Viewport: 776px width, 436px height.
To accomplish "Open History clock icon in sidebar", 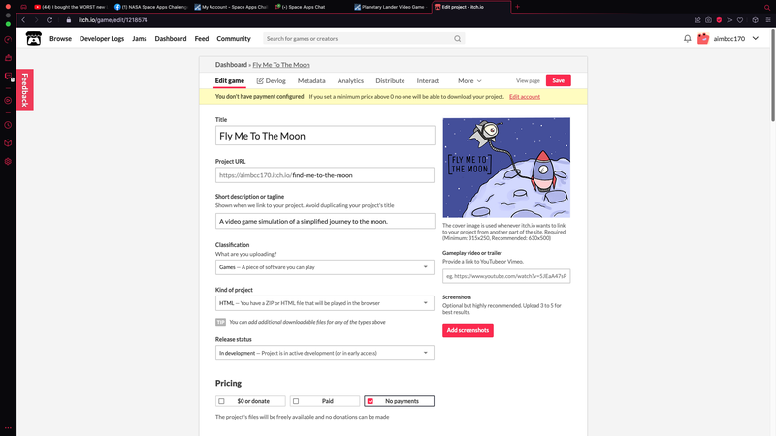I will [x=8, y=125].
